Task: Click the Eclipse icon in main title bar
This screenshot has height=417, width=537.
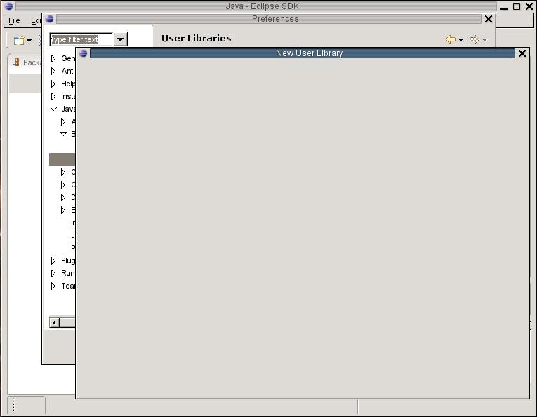Action: click(8, 6)
